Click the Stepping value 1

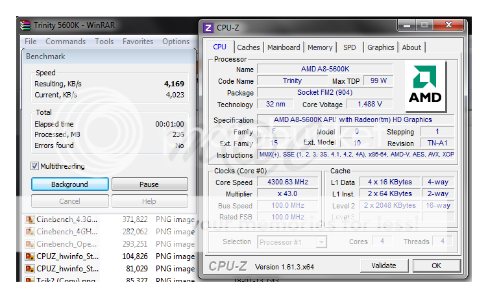pos(437,131)
